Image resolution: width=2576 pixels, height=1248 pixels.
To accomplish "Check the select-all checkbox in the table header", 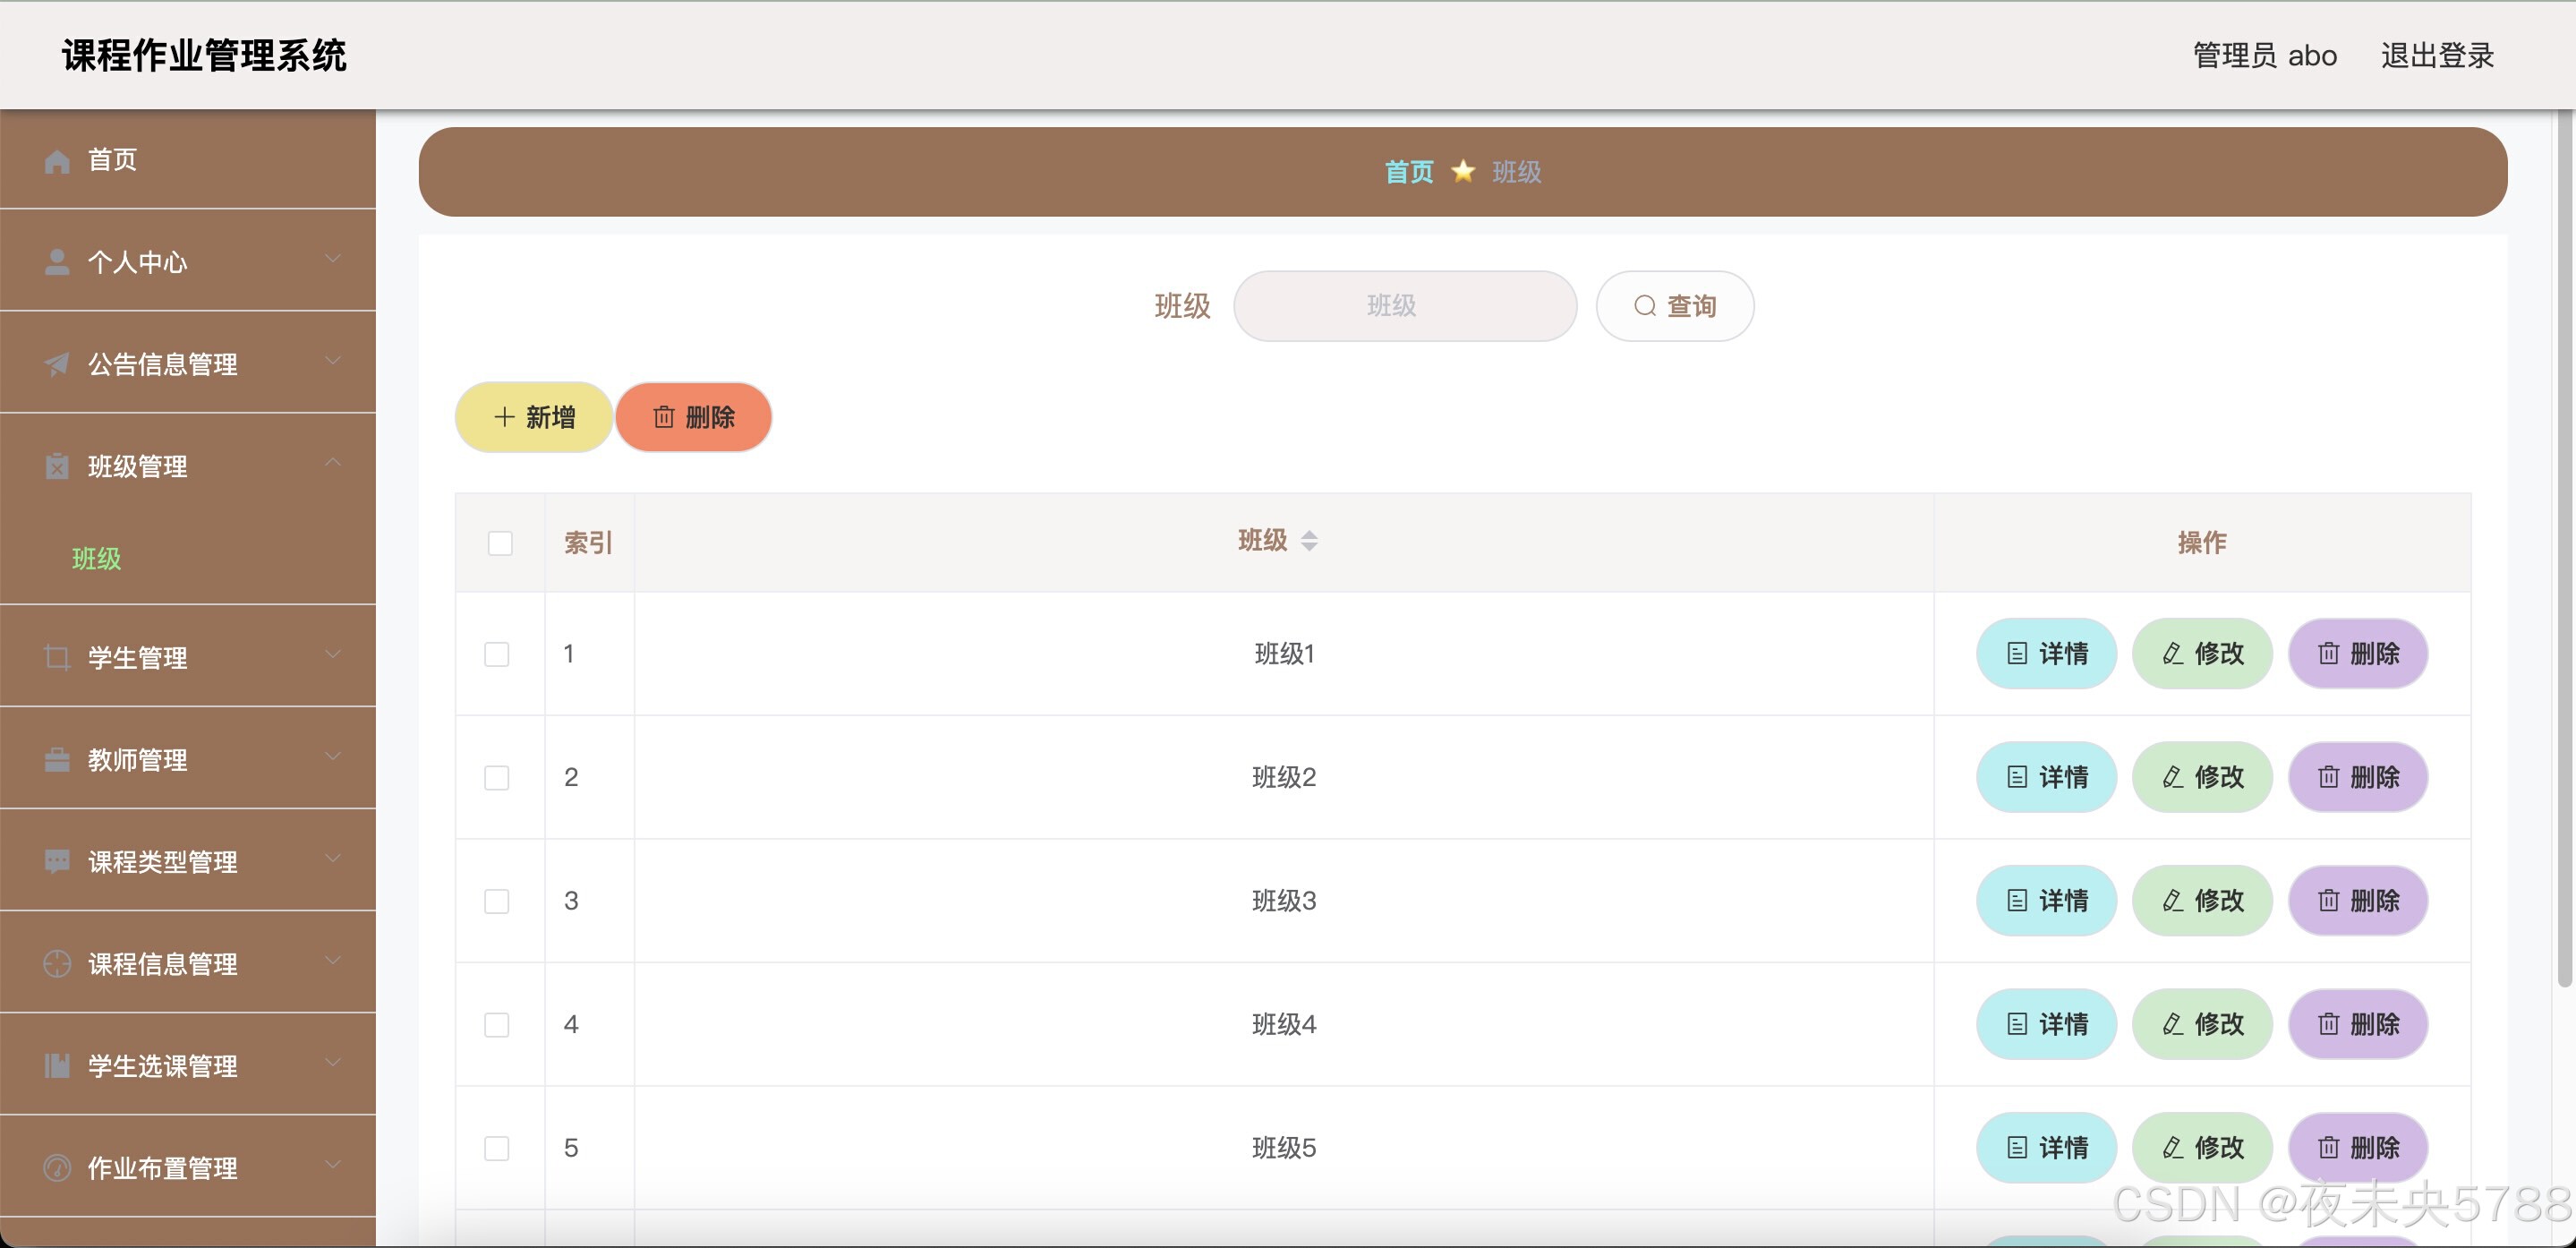I will pos(500,543).
